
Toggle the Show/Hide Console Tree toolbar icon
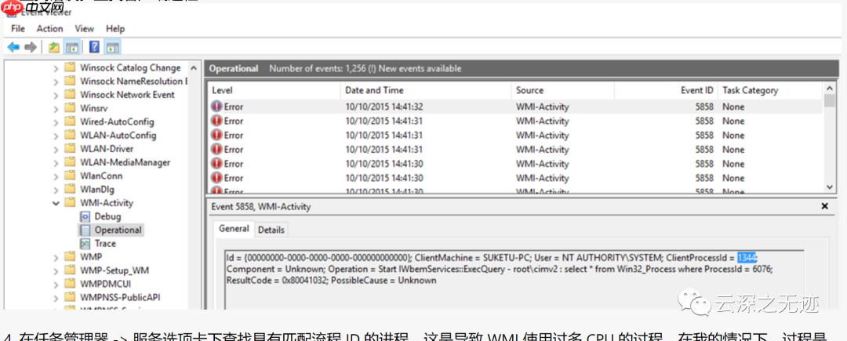pyautogui.click(x=71, y=48)
